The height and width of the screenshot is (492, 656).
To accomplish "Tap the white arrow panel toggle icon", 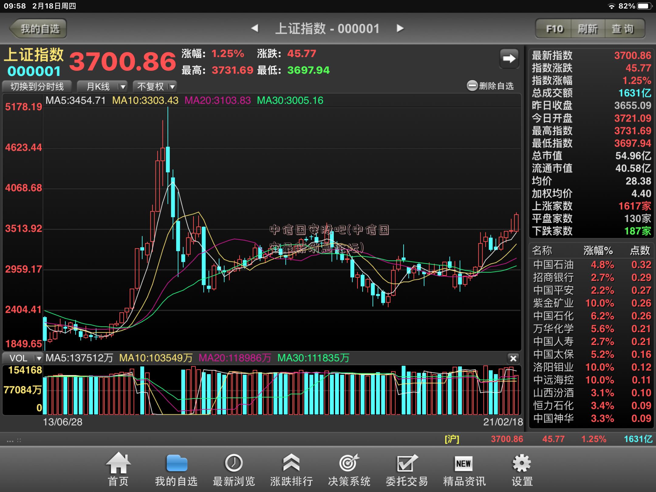I will pyautogui.click(x=509, y=58).
